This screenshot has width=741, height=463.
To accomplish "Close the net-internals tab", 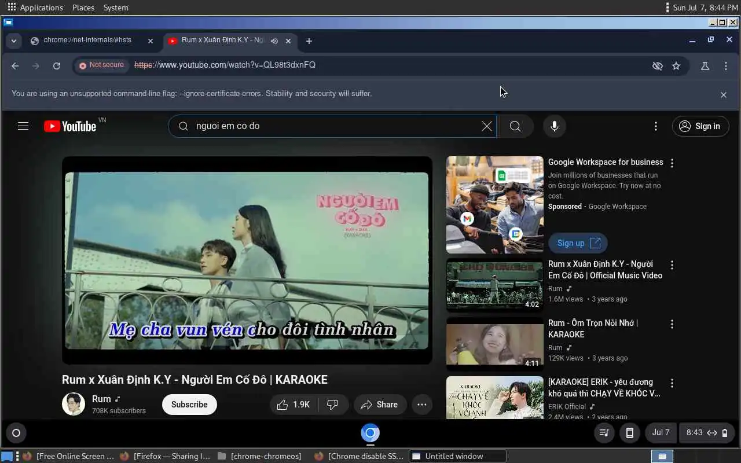I will click(151, 41).
